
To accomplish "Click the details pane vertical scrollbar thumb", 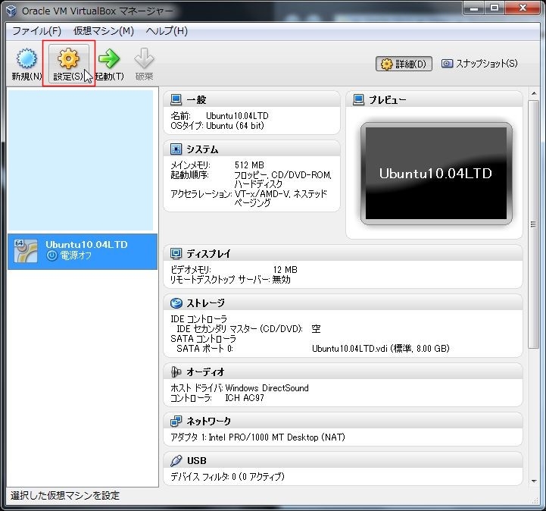I will click(533, 224).
